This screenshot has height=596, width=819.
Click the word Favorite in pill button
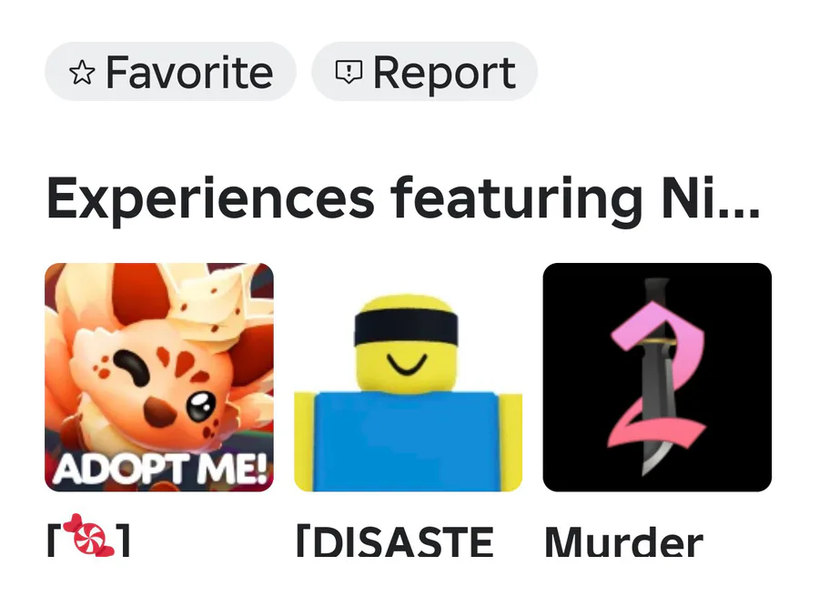click(189, 72)
